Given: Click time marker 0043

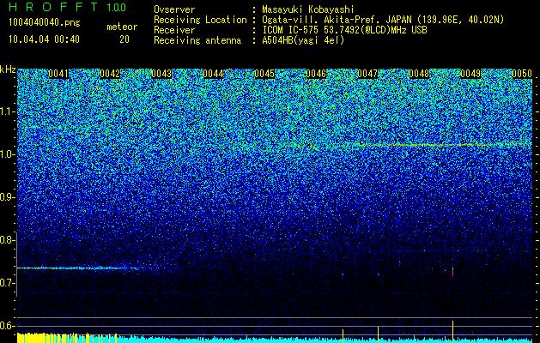Looking at the screenshot, I should 161,74.
